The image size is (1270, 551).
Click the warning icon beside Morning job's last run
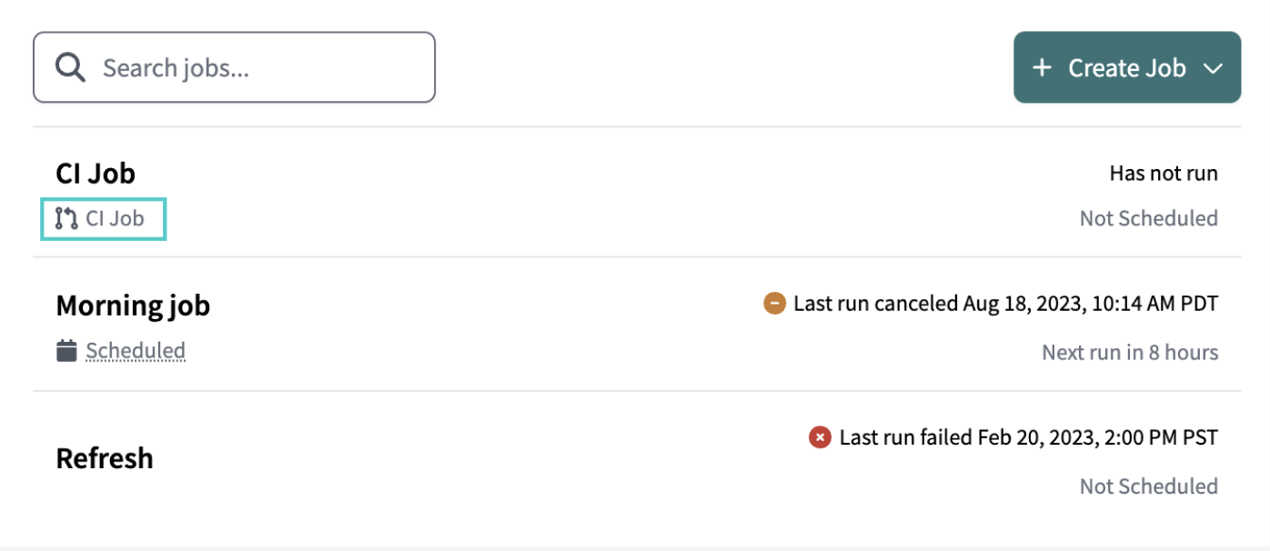coord(774,303)
